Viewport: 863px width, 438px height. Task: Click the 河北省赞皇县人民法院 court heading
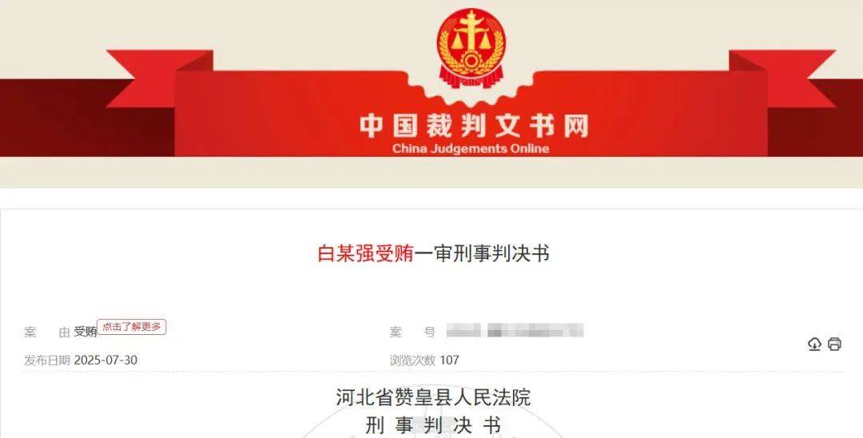pos(433,397)
